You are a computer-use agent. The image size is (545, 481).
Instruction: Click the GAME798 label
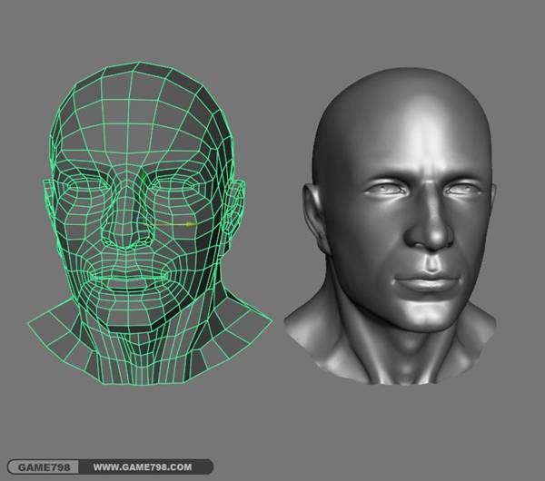click(44, 467)
